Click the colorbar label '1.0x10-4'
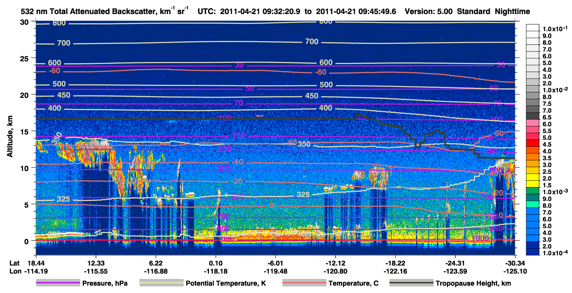Image resolution: width=572 pixels, height=293 pixels. pyautogui.click(x=556, y=253)
